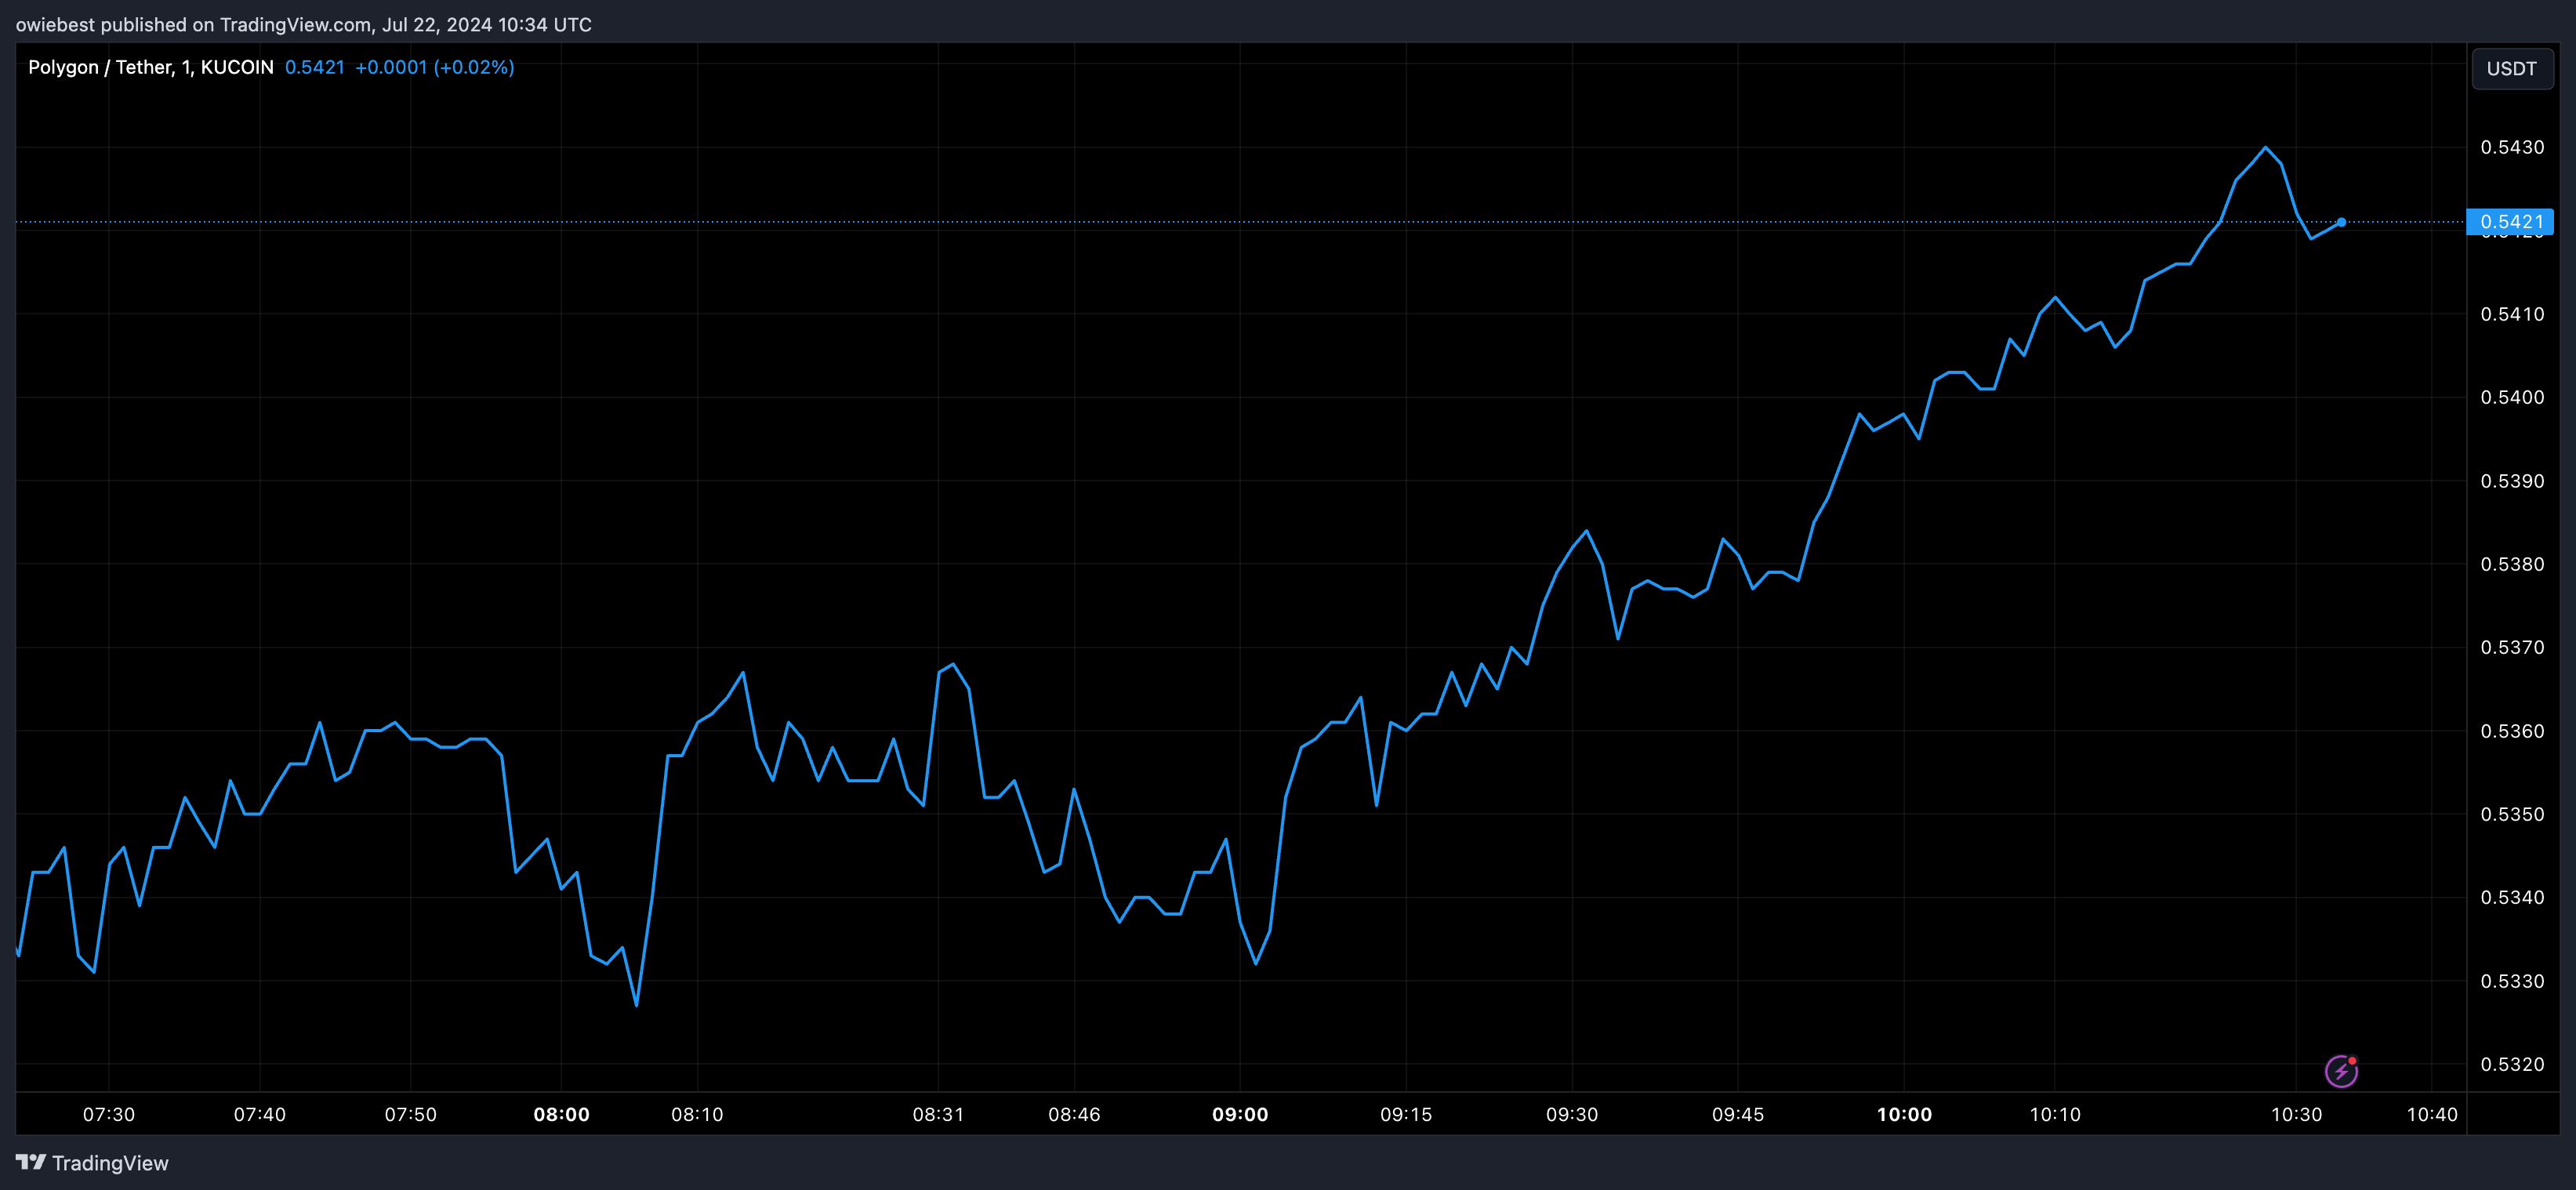Image resolution: width=2576 pixels, height=1190 pixels.
Task: Click the 08:31 time axis label
Action: click(938, 1114)
